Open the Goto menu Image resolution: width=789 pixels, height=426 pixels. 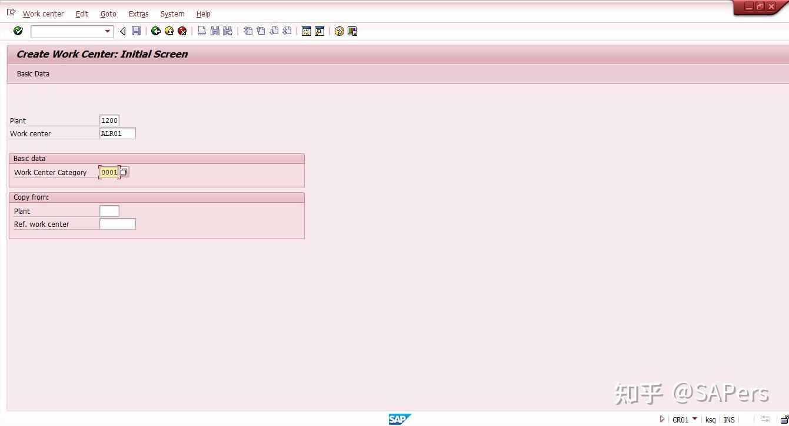tap(108, 14)
